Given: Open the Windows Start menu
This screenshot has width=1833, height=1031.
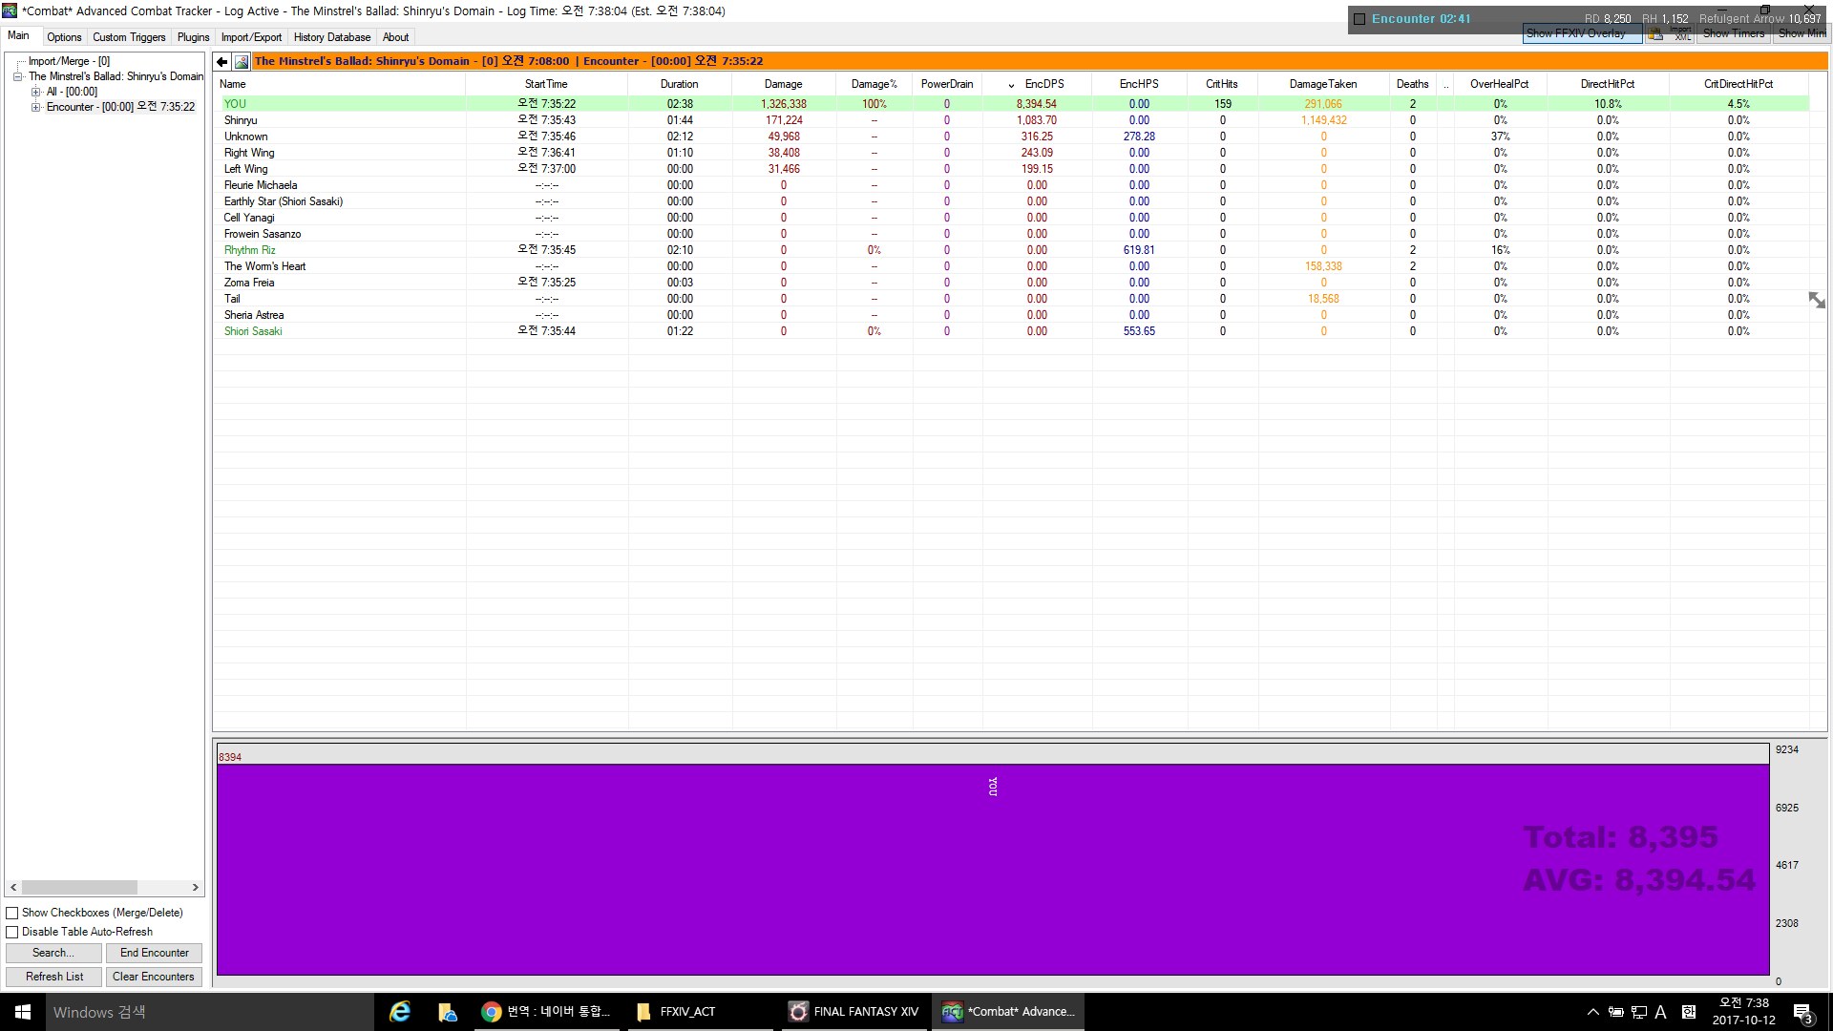Looking at the screenshot, I should click(x=23, y=1012).
